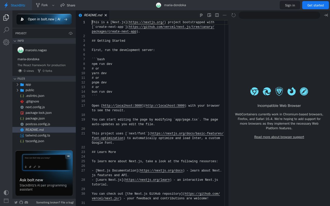The width and height of the screenshot is (330, 206).
Task: Expand the public folder
Action: point(44,90)
